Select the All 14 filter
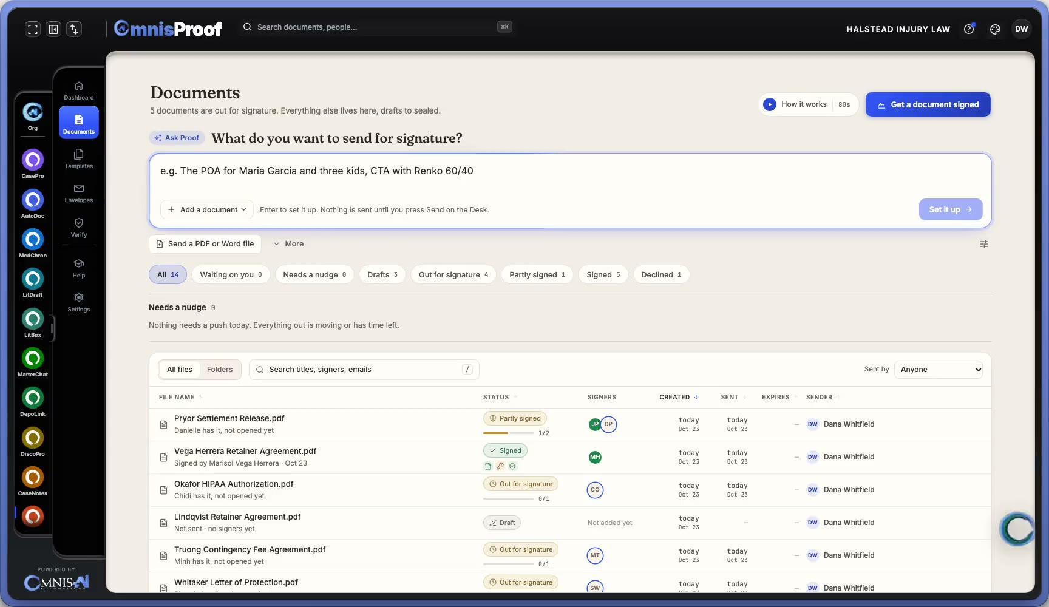 (x=168, y=274)
